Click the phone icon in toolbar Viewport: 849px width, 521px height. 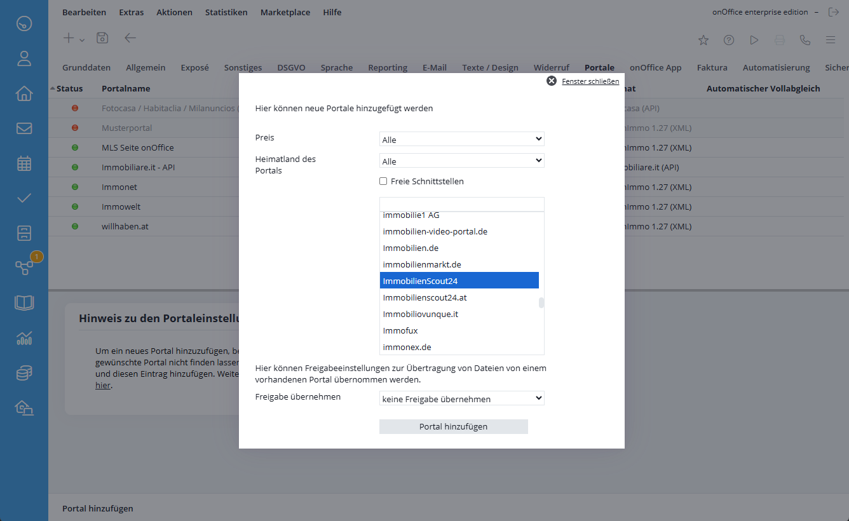pos(805,40)
